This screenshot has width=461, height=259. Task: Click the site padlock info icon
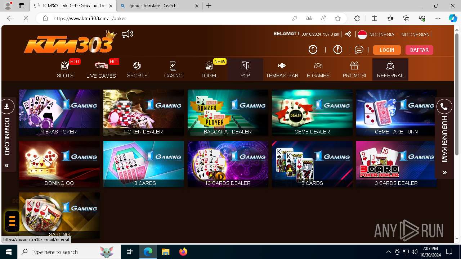click(45, 18)
